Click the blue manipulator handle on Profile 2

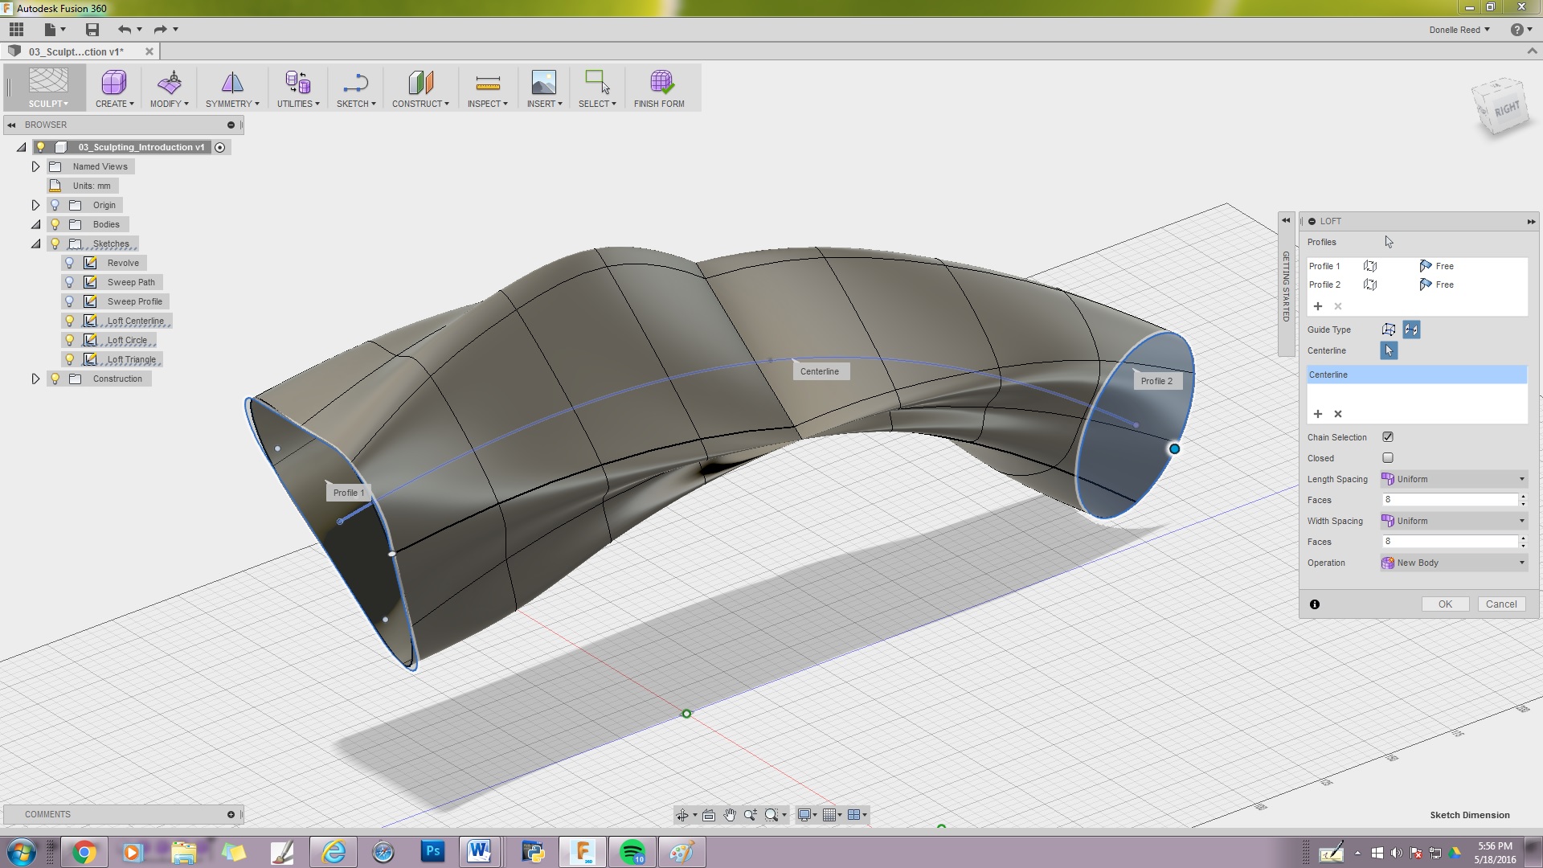(x=1174, y=449)
